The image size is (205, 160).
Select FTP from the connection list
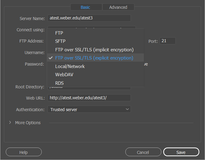(59, 33)
